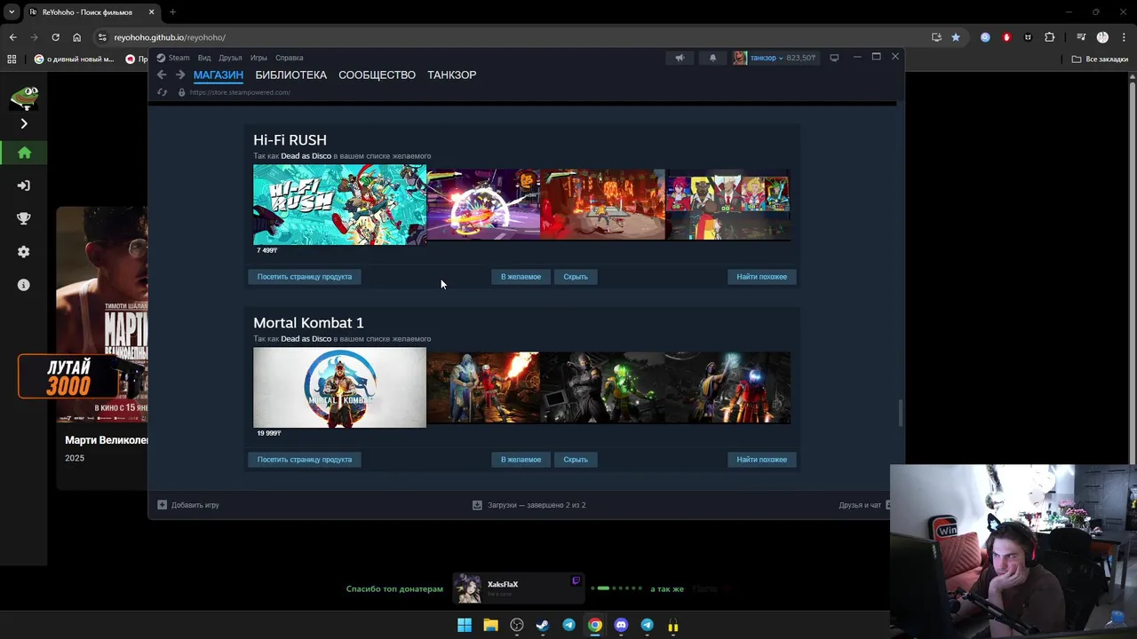Go back in Steam store navigation
The image size is (1137, 639).
point(162,75)
